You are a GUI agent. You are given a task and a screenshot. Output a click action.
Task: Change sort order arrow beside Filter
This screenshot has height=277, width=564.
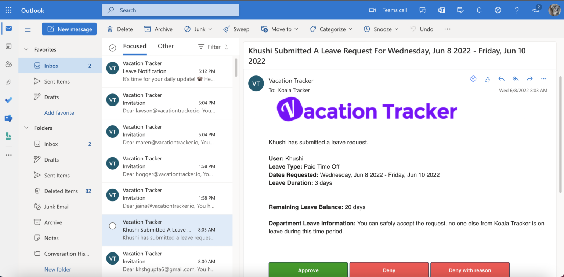click(227, 47)
